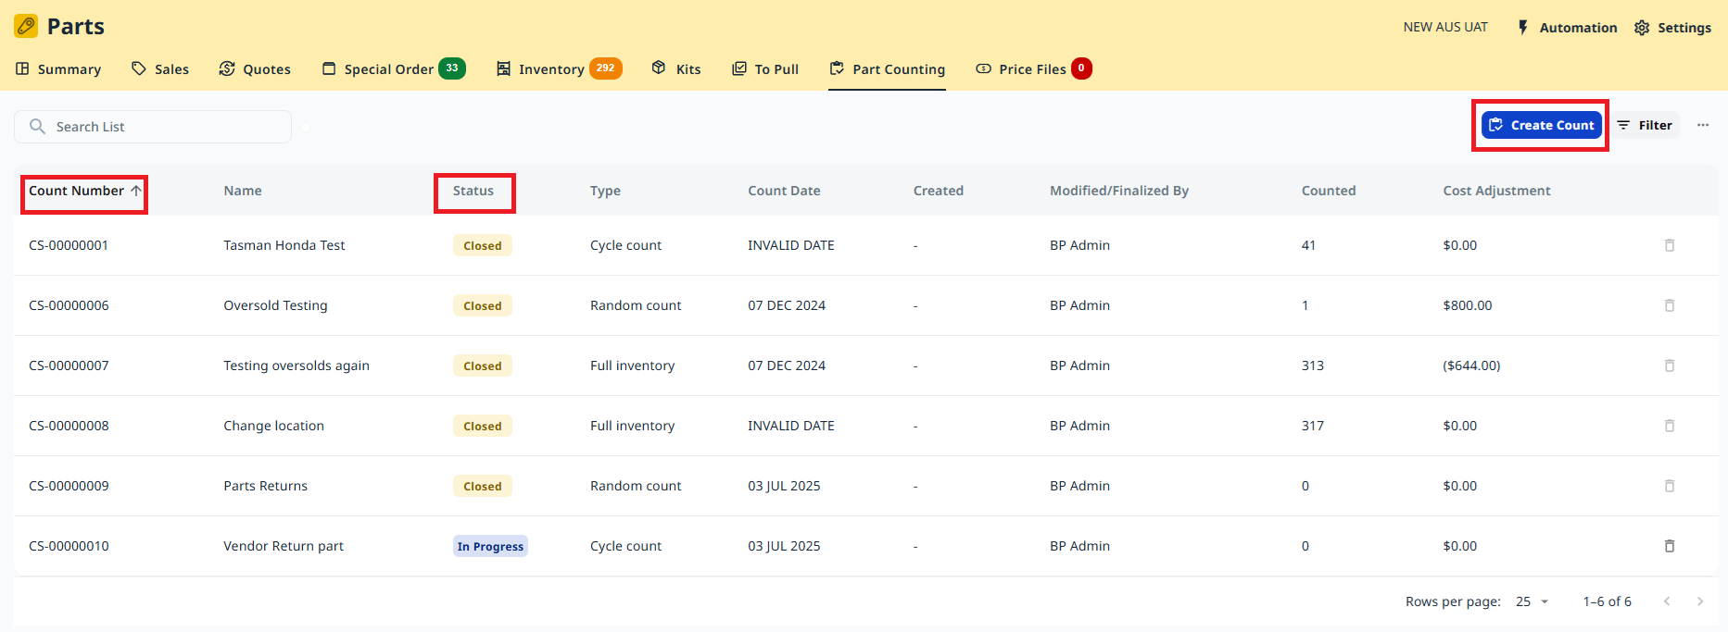Sort by the Count Number column header
Screen dimensions: 1728x632
click(77, 191)
